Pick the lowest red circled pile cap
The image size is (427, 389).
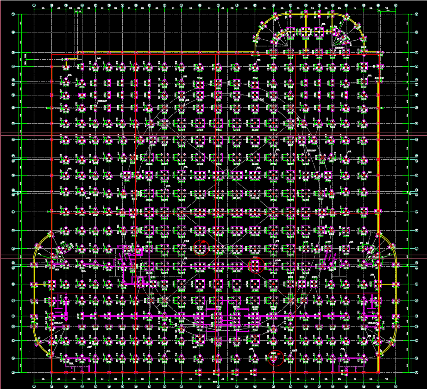coord(276,358)
